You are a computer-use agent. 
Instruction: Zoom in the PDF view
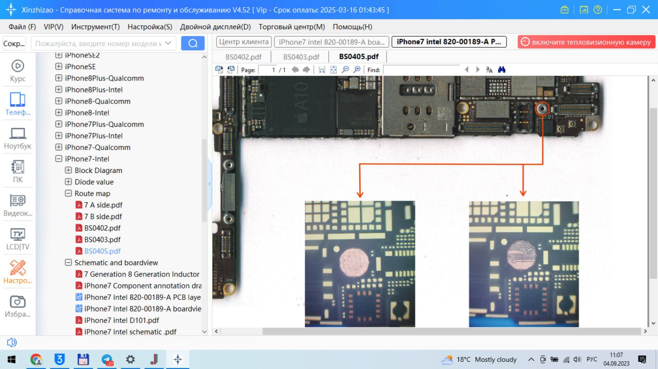point(357,70)
